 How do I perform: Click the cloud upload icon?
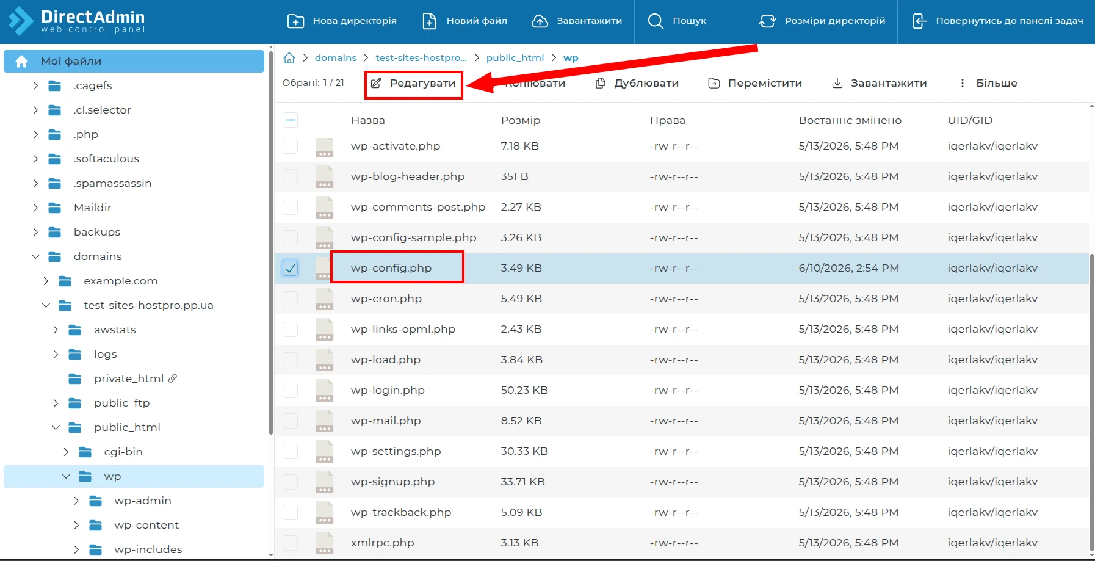coord(540,21)
